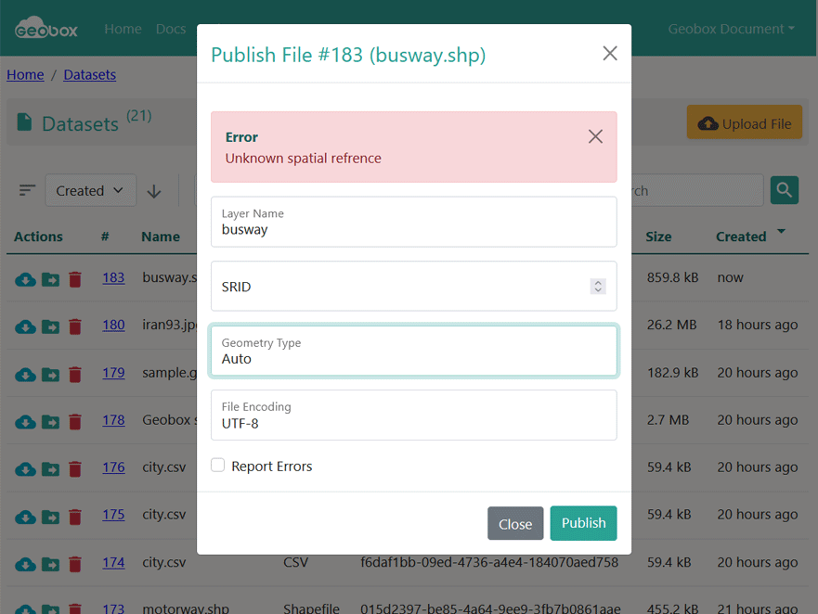Expand the Geometry Type dropdown
Screen dimensions: 818x614
tap(413, 351)
